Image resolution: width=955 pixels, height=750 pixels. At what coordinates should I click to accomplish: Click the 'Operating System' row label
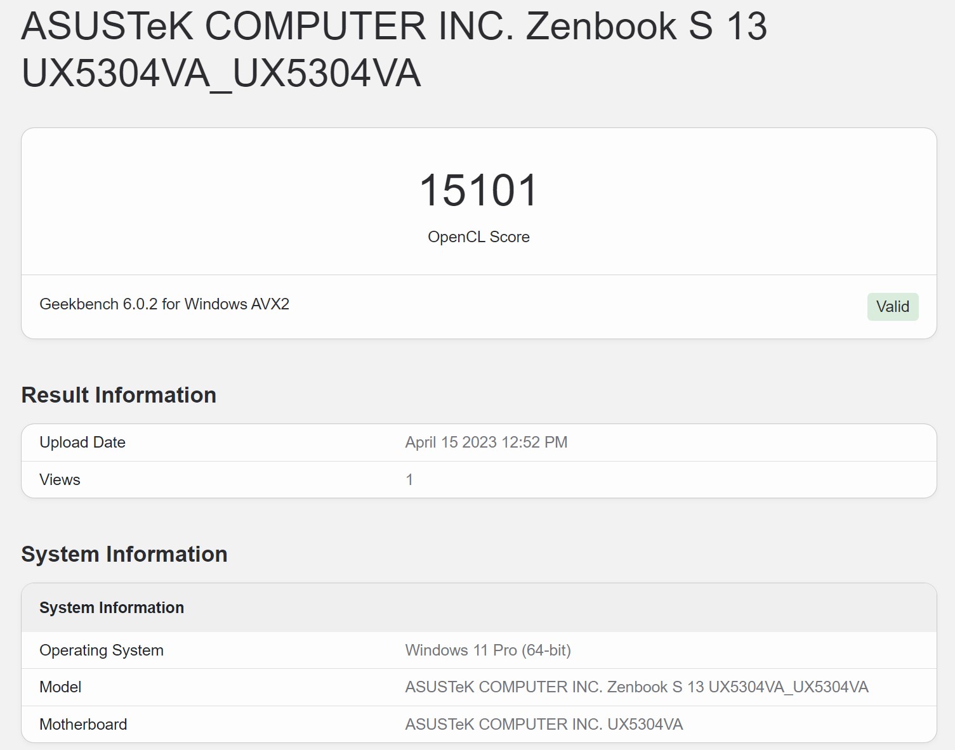[x=102, y=650]
